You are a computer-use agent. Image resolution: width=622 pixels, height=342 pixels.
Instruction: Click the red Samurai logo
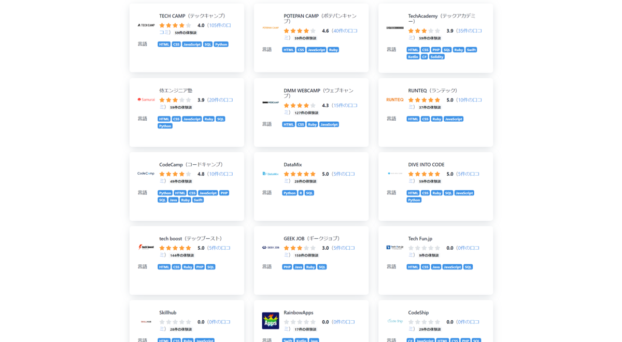coord(146,99)
